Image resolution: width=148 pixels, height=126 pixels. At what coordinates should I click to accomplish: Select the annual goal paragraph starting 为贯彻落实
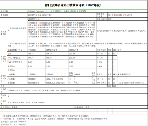click(x=62, y=31)
